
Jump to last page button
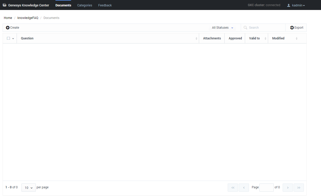[299, 188]
